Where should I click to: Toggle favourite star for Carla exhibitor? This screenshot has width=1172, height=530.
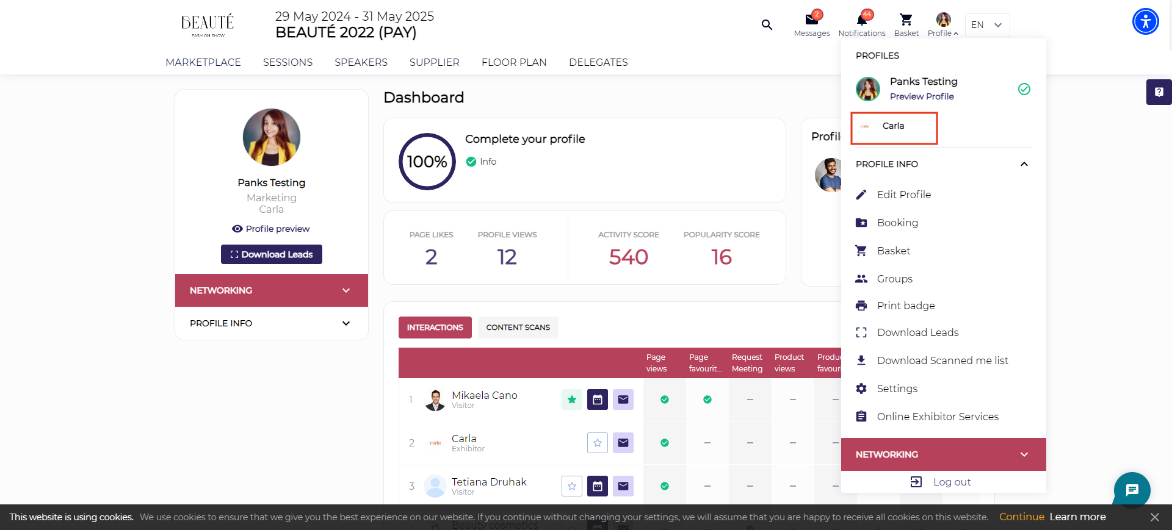coord(598,443)
